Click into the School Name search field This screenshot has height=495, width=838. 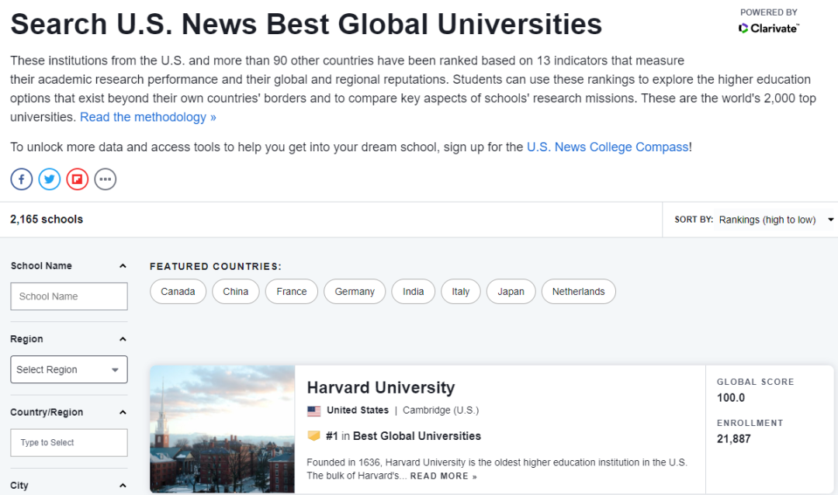[x=69, y=296]
